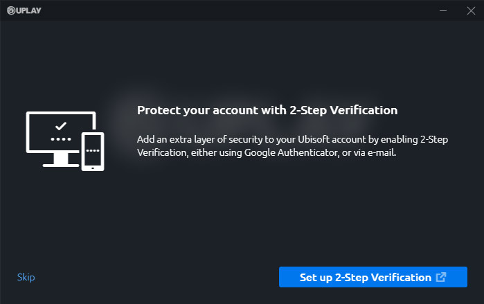
Task: Click the external link icon on blue button
Action: tap(441, 277)
